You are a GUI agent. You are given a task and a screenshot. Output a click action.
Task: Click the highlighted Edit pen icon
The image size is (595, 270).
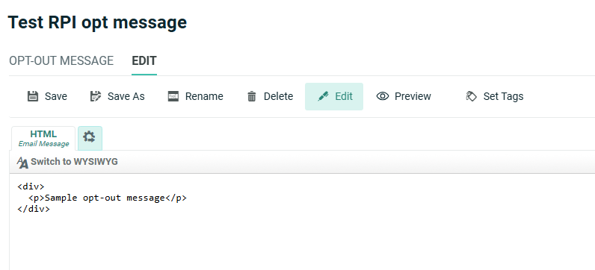(x=323, y=96)
